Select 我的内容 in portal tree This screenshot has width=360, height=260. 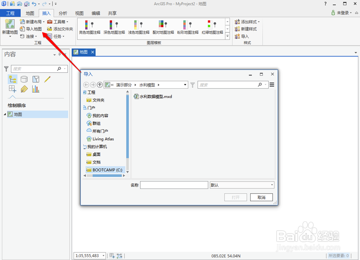coord(98,115)
